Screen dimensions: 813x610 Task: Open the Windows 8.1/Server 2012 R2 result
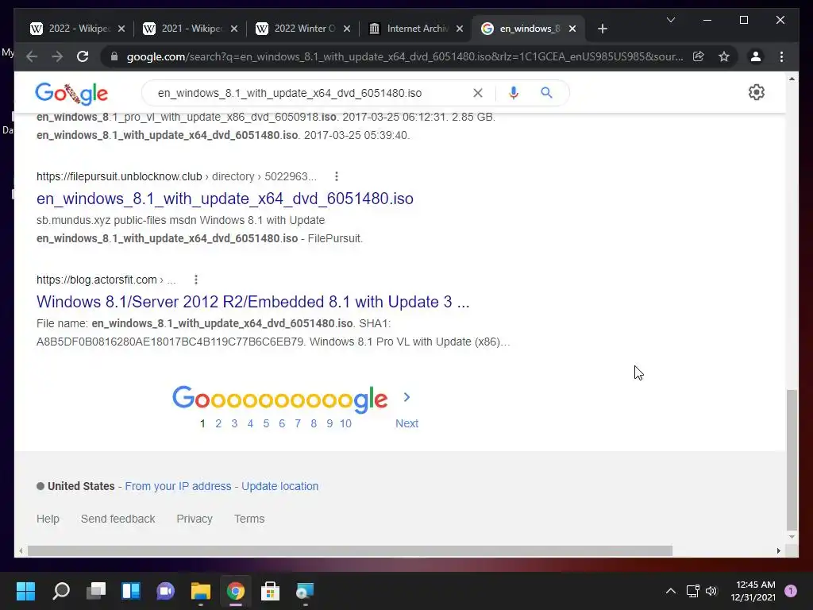pos(253,302)
